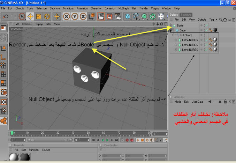Screen dimensions: 236x163
Task: Click the dark material tag on Cube
Action: coord(215,30)
